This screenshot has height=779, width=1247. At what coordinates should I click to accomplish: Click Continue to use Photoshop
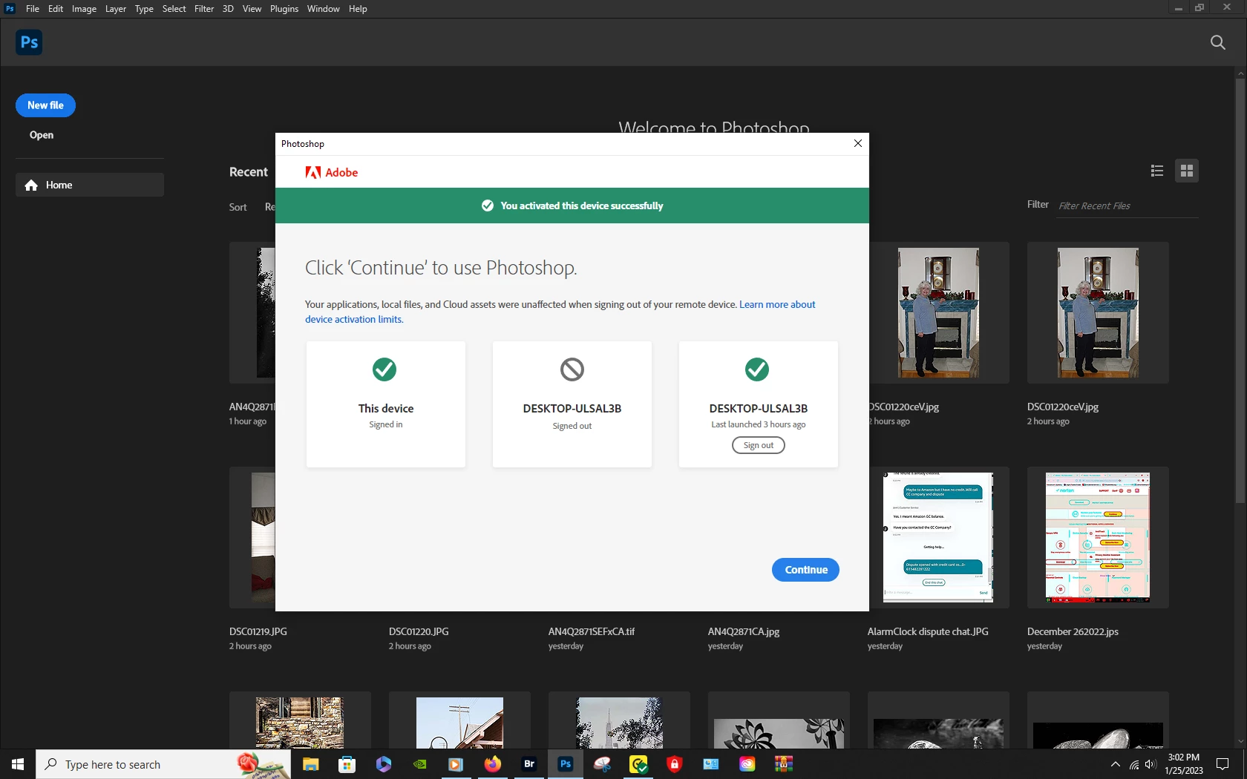[805, 570]
